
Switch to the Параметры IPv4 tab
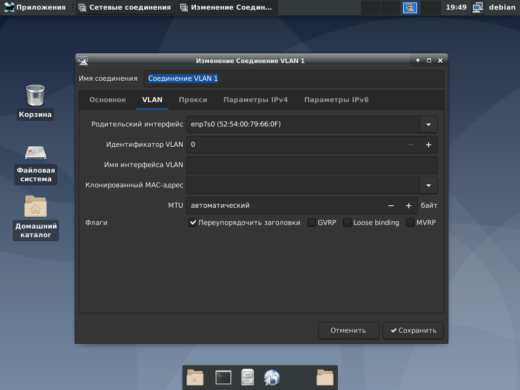(255, 100)
